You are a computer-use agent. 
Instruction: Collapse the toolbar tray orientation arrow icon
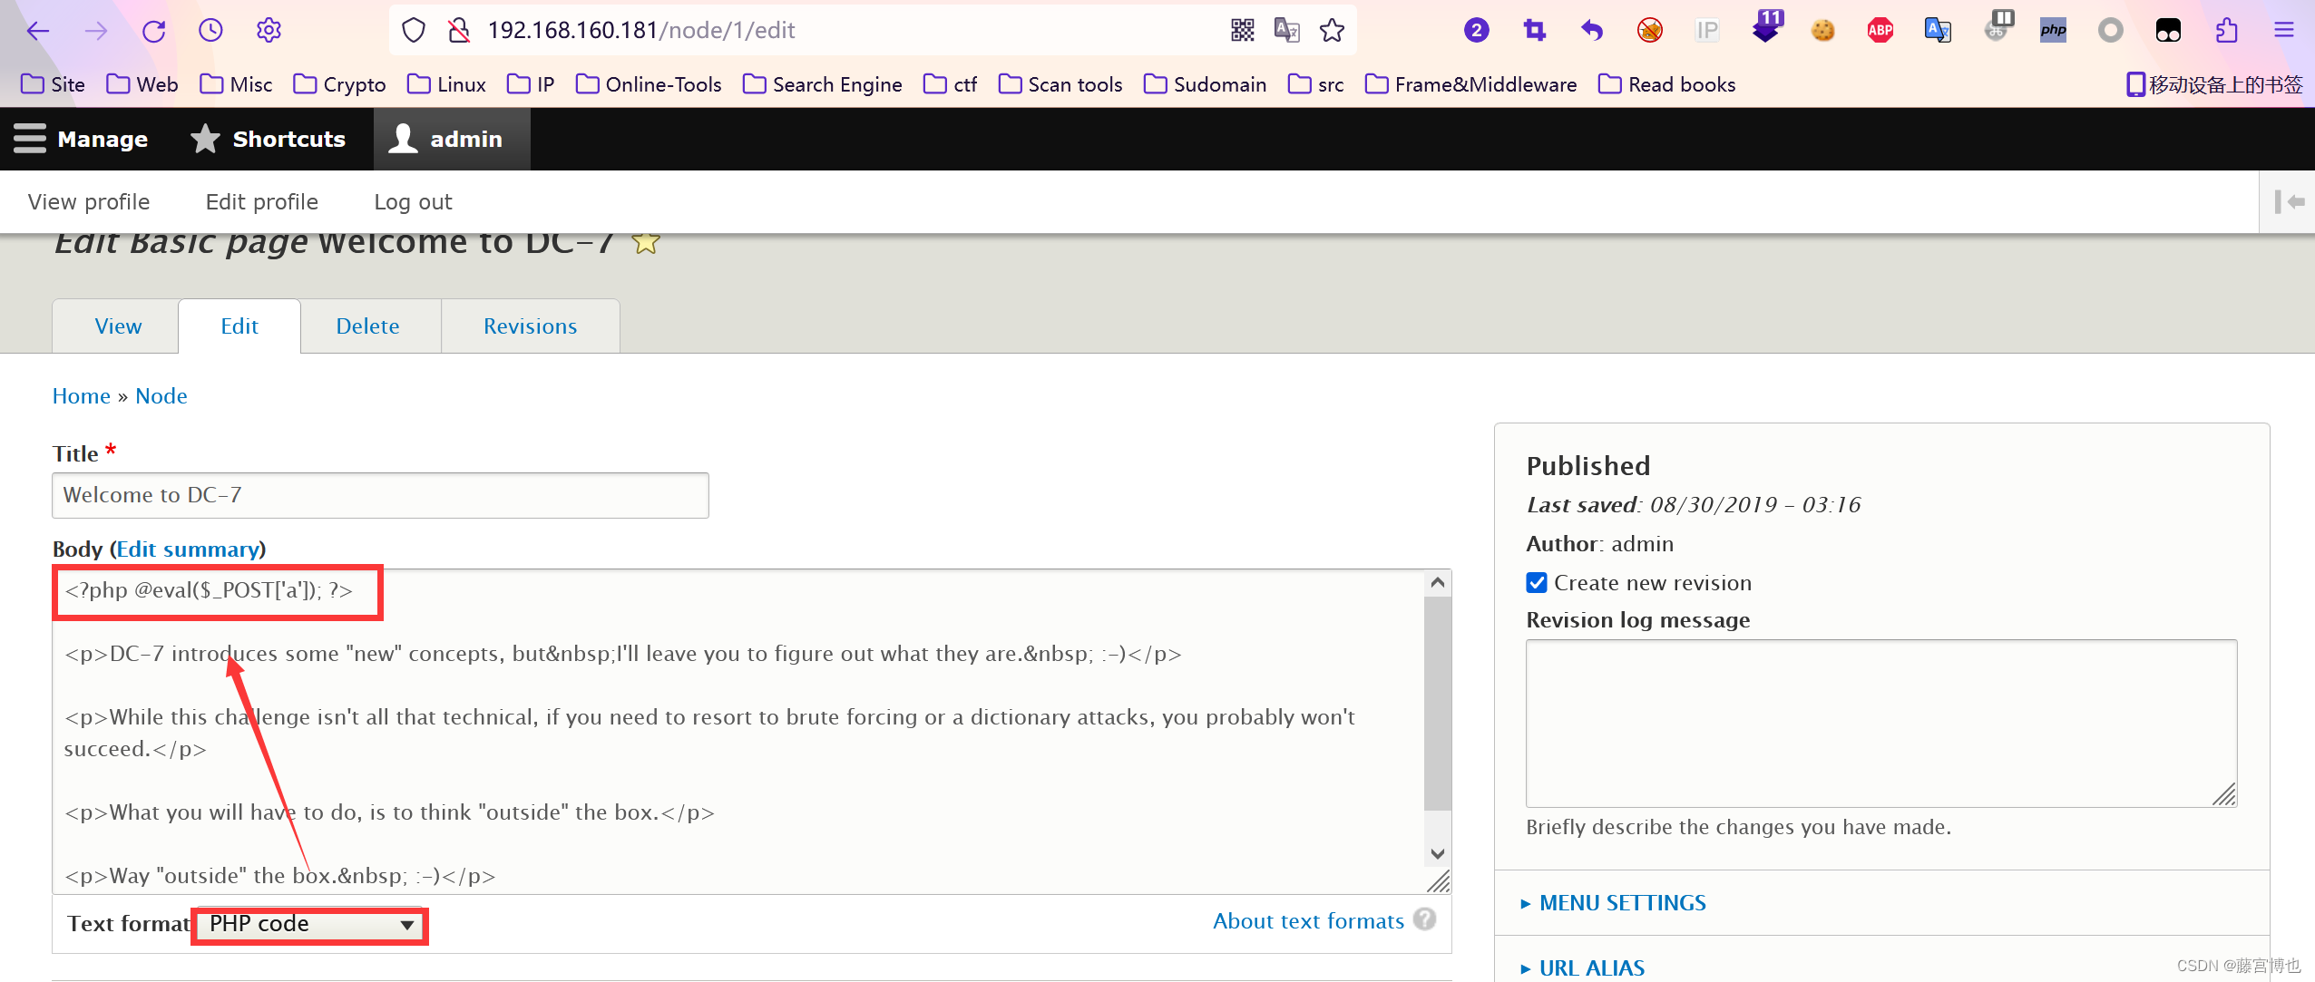pos(2289,201)
